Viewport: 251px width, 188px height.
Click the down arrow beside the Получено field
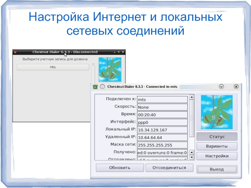click(x=192, y=157)
